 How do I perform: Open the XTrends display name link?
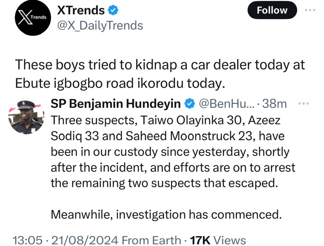81,11
